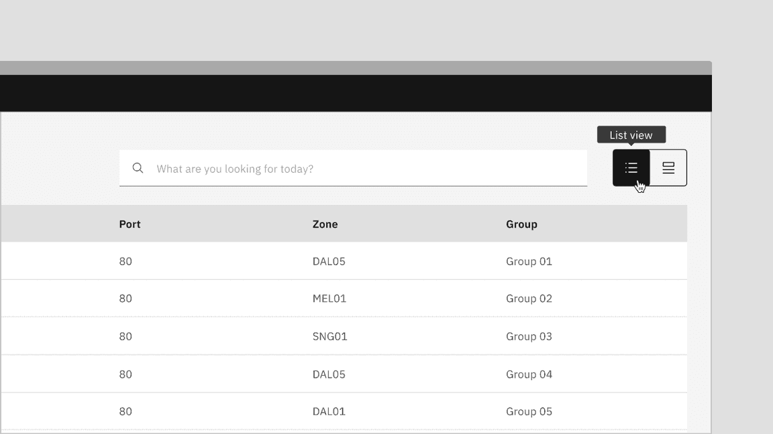Open the Group 03 entry
Image resolution: width=773 pixels, height=434 pixels.
point(529,336)
